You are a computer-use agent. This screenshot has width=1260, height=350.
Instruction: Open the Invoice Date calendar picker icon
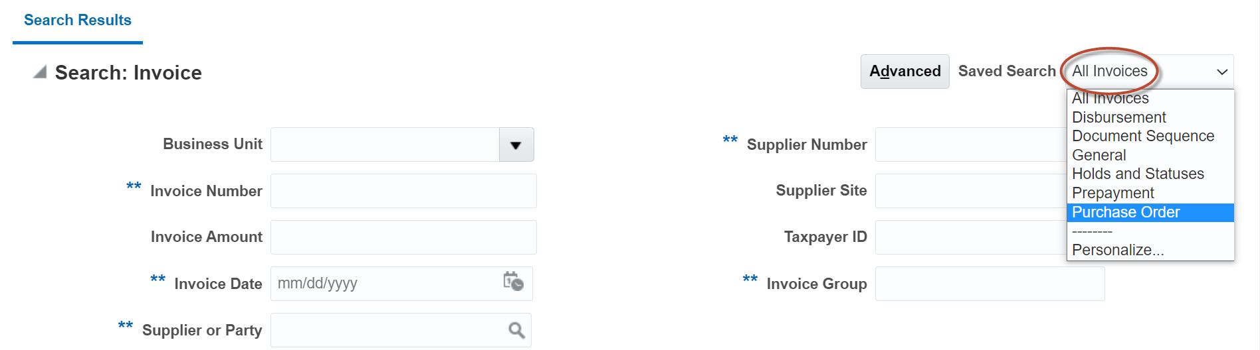point(513,282)
